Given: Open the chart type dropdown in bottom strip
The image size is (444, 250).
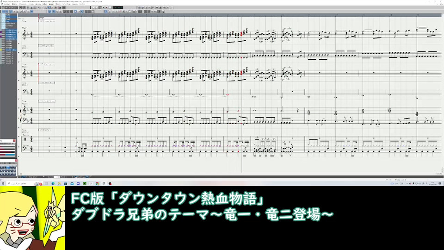Looking at the screenshot, I should 36,177.
